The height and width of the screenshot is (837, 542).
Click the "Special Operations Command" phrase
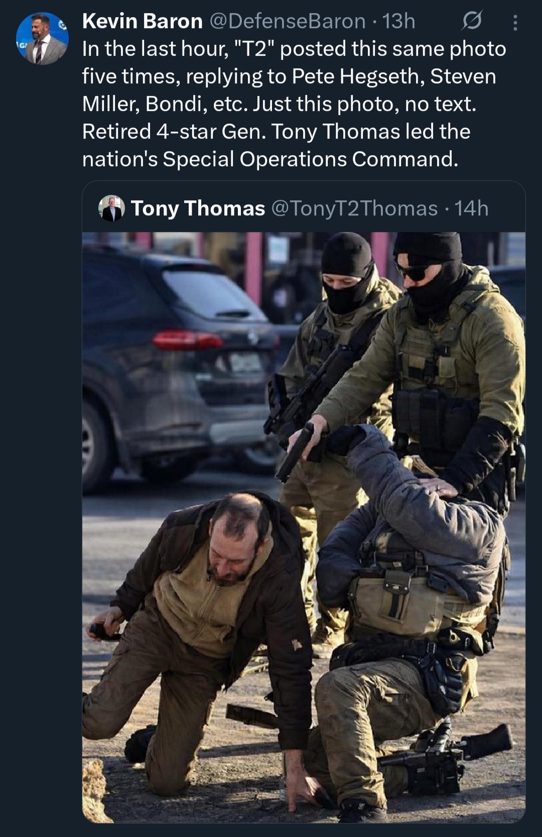coord(310,159)
